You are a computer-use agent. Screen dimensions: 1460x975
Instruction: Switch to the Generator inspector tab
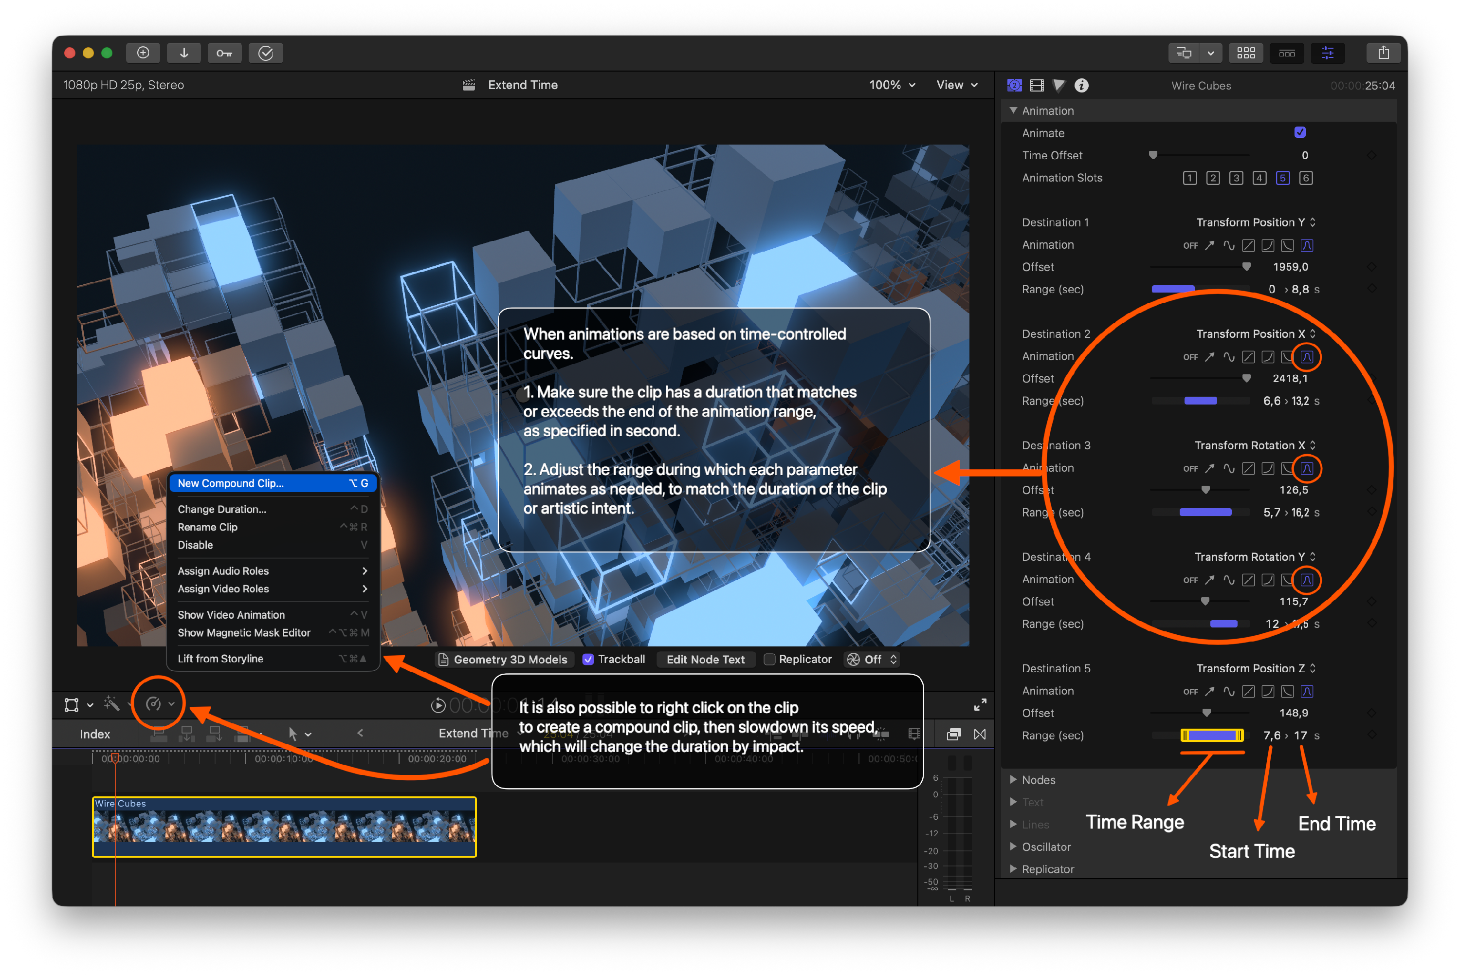click(x=1014, y=85)
